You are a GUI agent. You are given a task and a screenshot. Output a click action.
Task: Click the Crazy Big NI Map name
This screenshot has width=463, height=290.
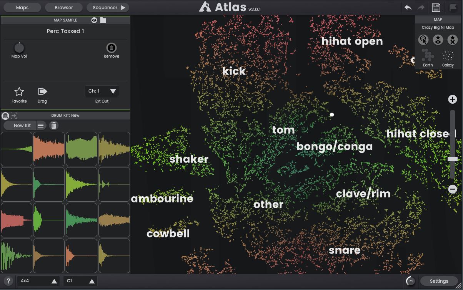438,28
